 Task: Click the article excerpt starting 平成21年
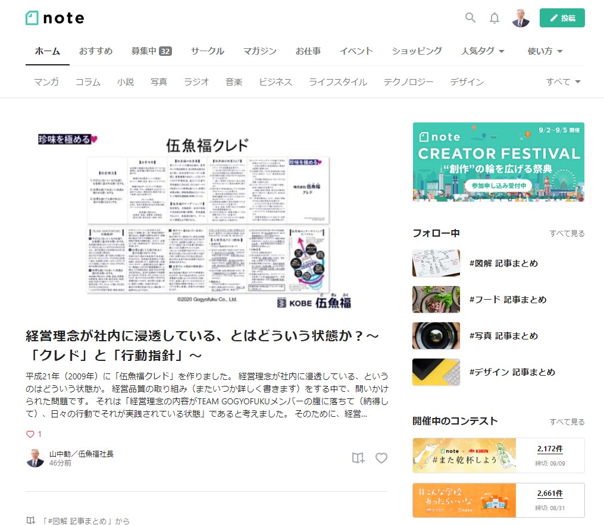[207, 395]
